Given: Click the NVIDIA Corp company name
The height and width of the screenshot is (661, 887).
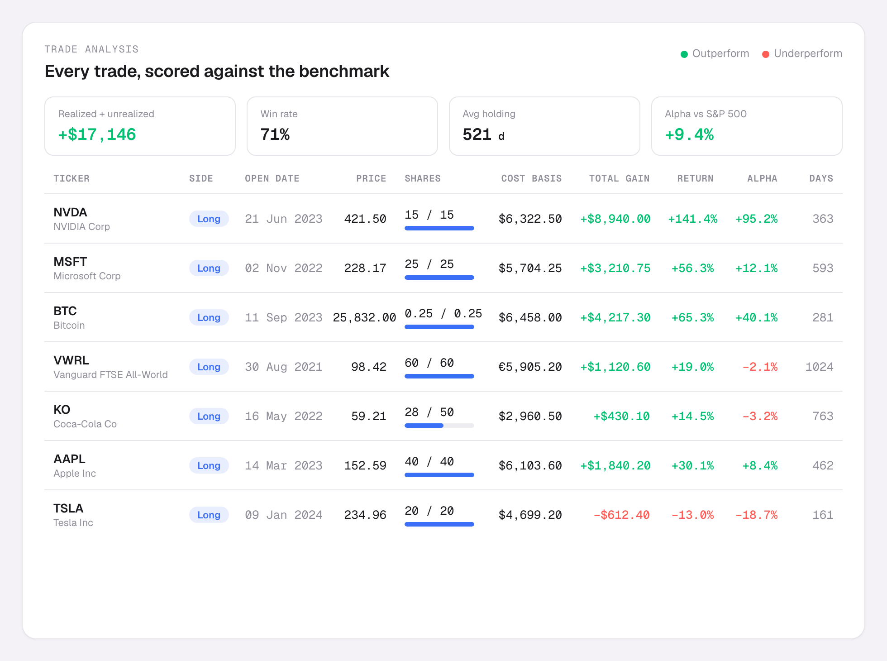Looking at the screenshot, I should pyautogui.click(x=81, y=227).
